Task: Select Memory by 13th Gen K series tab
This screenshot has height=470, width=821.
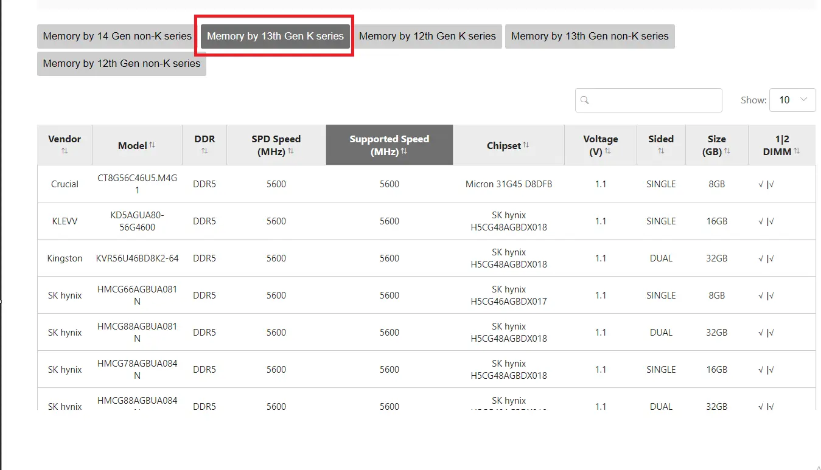Action: pyautogui.click(x=275, y=36)
